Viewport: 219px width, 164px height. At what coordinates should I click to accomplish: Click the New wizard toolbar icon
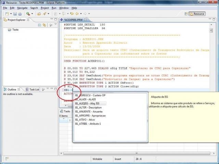[x=7, y=14]
